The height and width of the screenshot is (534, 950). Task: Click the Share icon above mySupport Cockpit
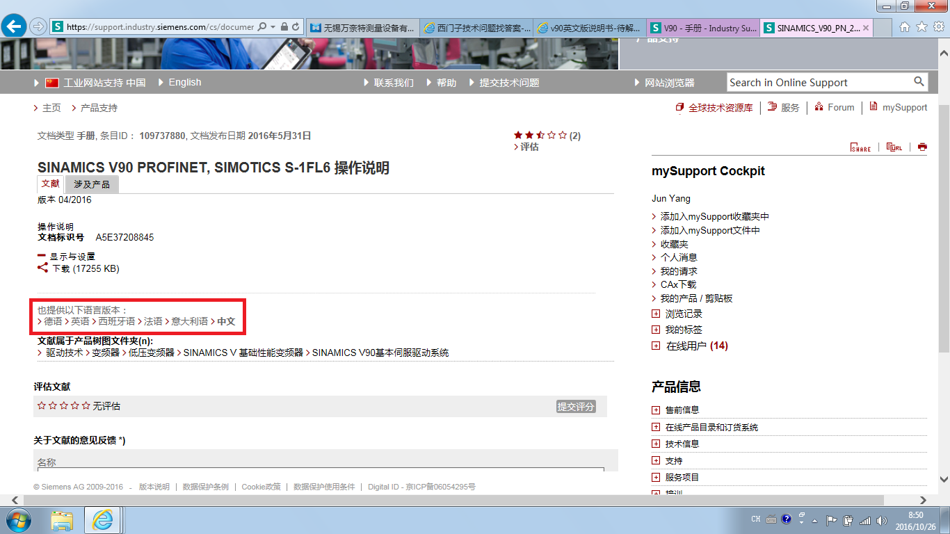coord(860,147)
